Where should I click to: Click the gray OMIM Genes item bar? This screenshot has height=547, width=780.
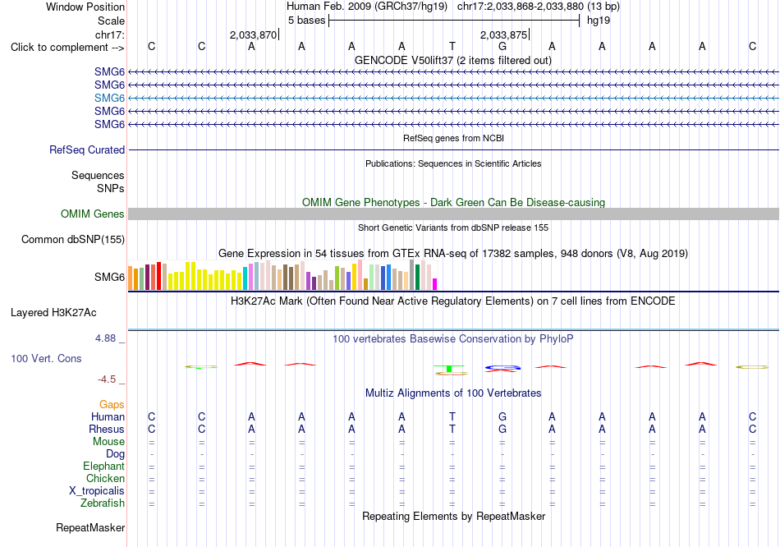(453, 214)
